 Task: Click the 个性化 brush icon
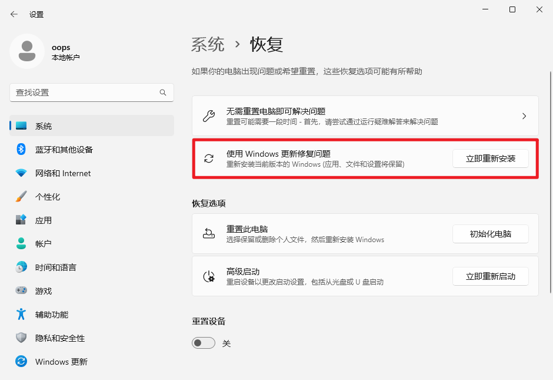pos(21,196)
